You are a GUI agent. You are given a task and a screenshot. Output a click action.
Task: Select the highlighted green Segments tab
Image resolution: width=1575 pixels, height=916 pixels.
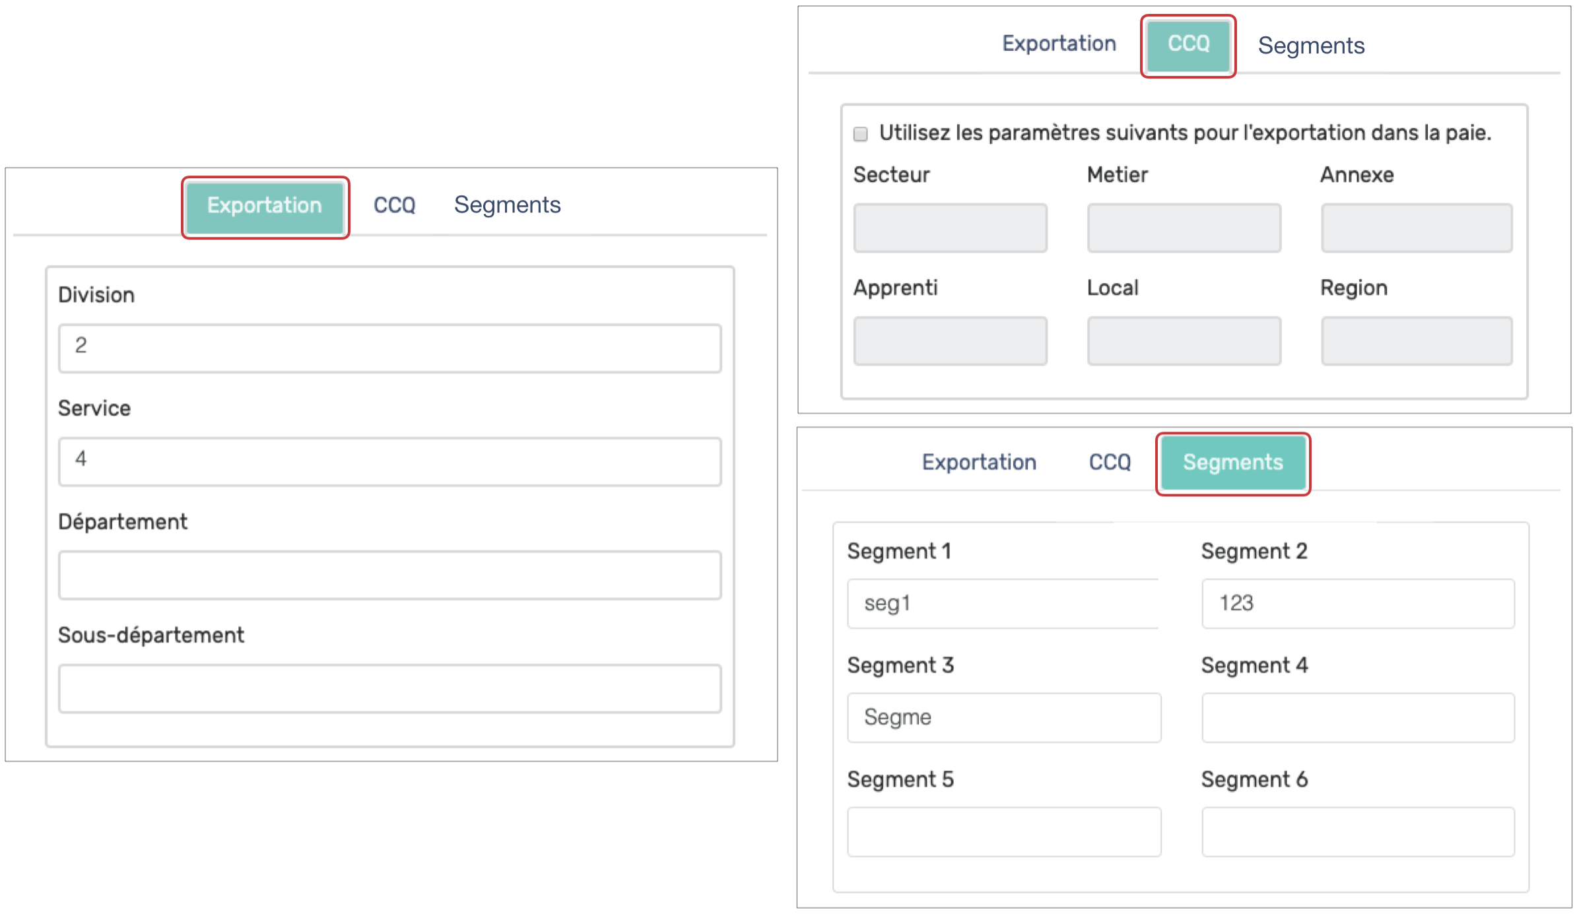[x=1232, y=463]
